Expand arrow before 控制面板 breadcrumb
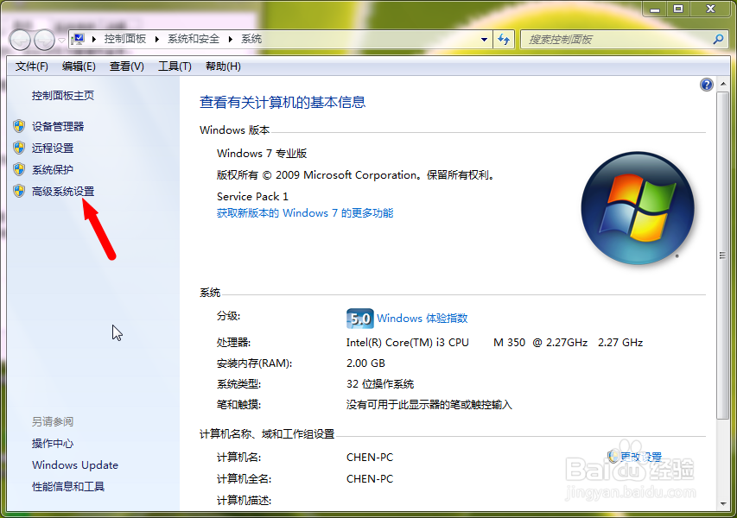Image resolution: width=737 pixels, height=518 pixels. click(x=93, y=39)
